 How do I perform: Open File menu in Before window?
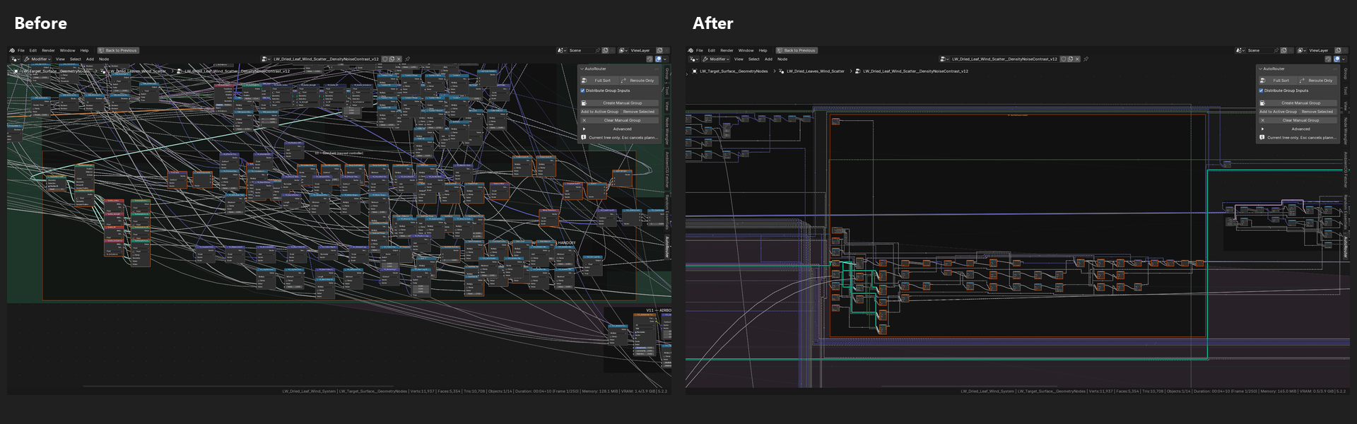click(21, 50)
